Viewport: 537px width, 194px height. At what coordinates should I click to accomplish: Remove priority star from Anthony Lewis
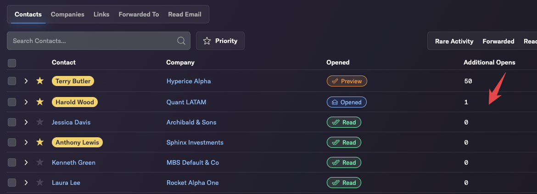[40, 142]
